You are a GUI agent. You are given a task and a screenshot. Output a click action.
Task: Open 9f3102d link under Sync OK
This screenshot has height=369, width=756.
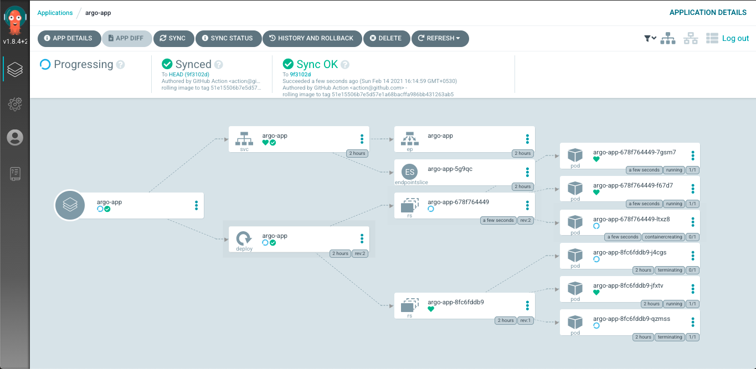point(300,74)
